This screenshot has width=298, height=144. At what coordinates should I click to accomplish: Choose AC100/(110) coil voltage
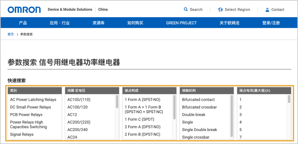tap(79, 100)
